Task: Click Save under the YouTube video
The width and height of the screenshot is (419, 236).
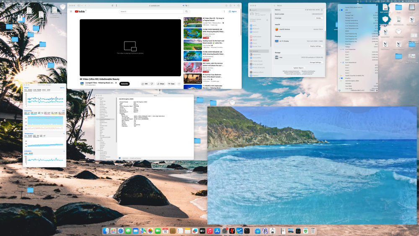Action: [x=171, y=84]
